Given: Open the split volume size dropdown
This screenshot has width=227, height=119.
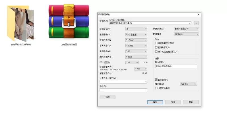Looking at the screenshot, I should tap(123, 82).
